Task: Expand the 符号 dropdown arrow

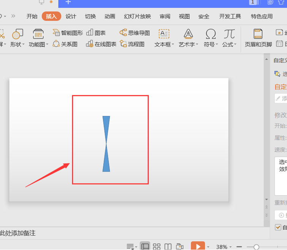Action: pos(217,44)
